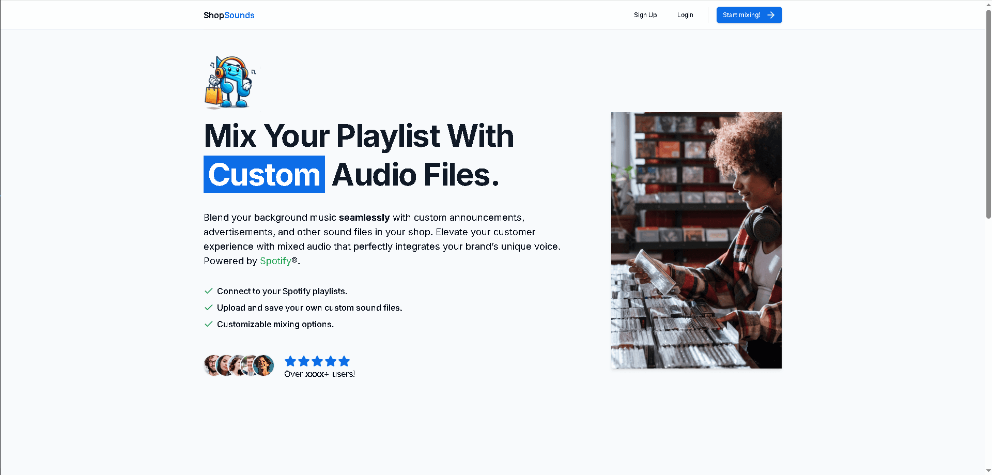The width and height of the screenshot is (992, 475).
Task: Click the record shop hero photo
Action: click(x=696, y=240)
